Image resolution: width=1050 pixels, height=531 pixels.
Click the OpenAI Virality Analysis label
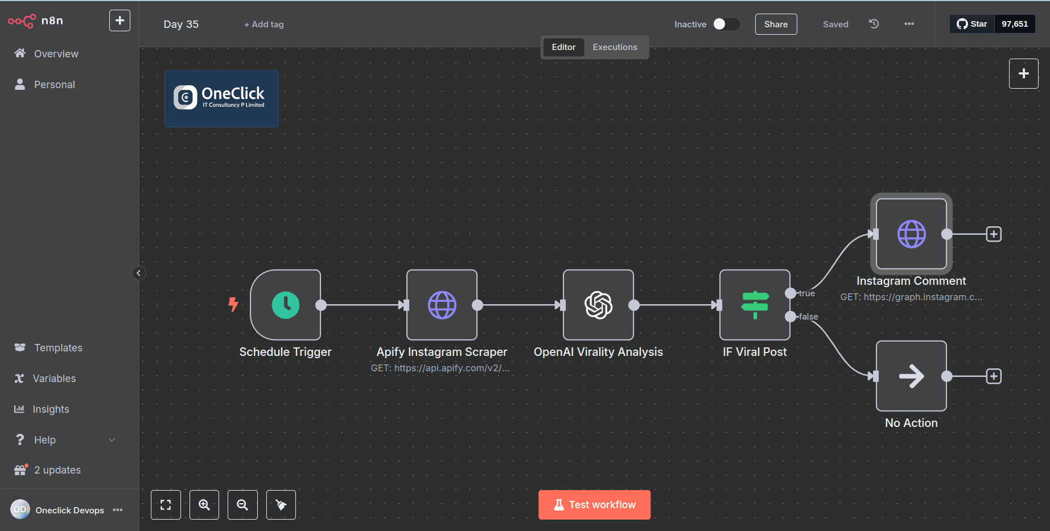coord(598,352)
